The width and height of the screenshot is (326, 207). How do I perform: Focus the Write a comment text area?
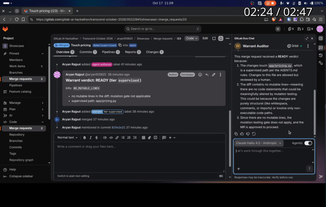tap(140, 157)
